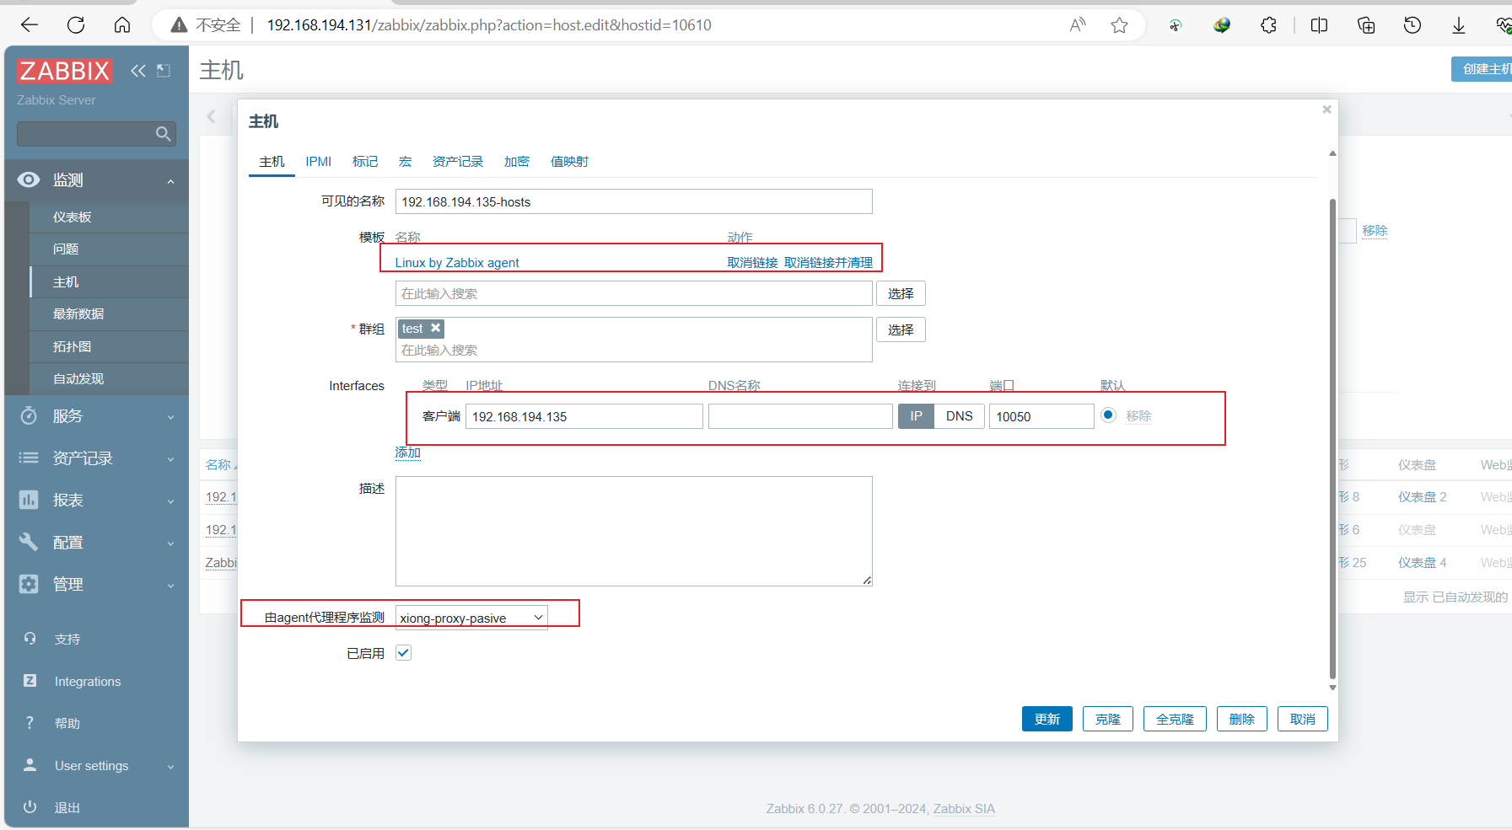Expand the 资产记录 inventory sidebar menu

(96, 458)
